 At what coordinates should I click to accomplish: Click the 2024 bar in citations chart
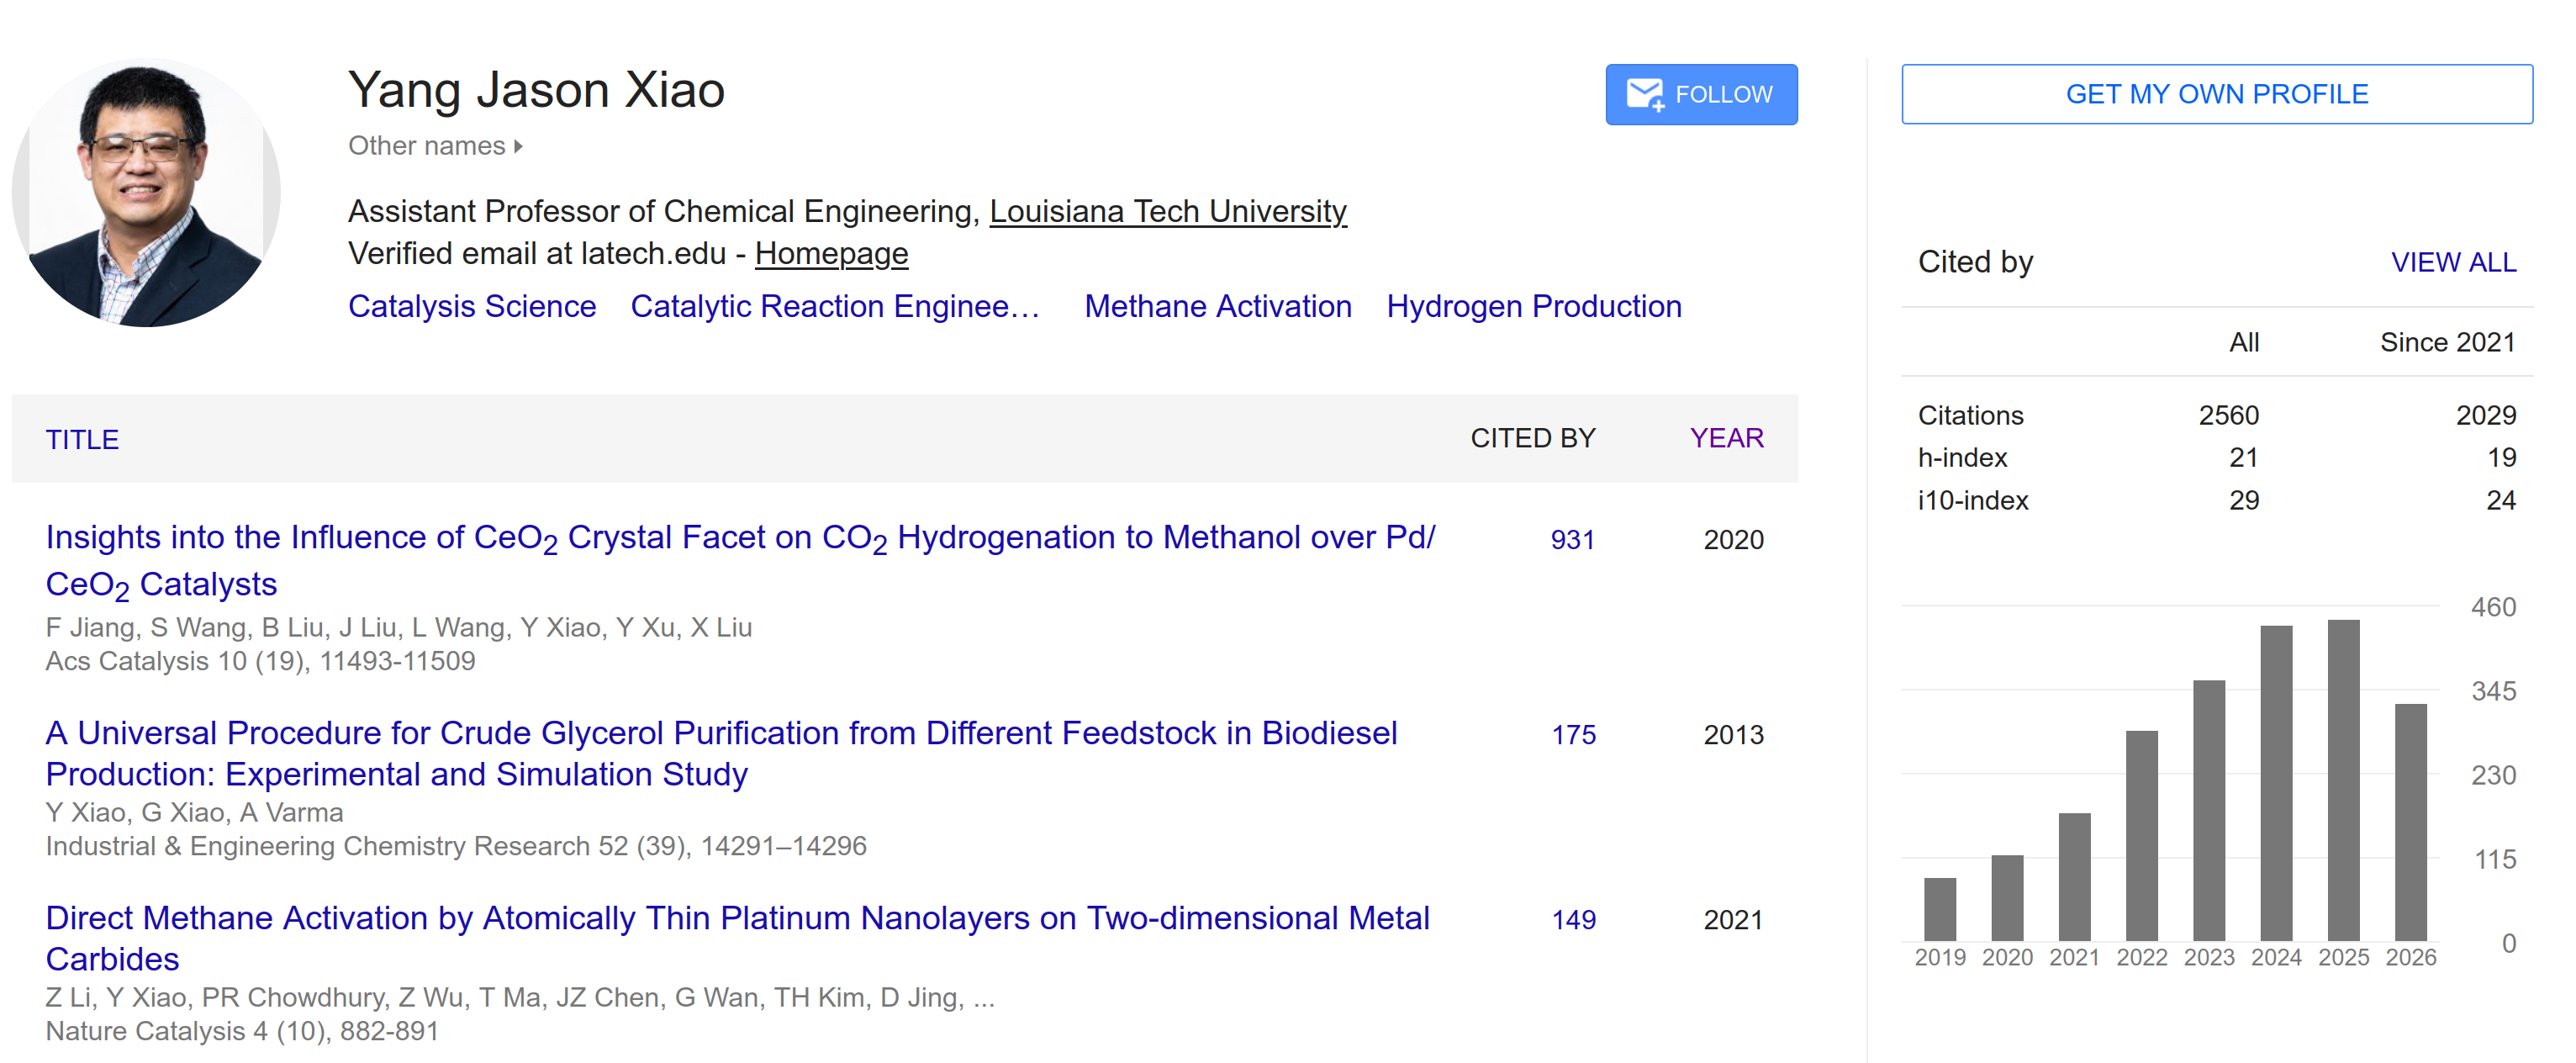pyautogui.click(x=2276, y=783)
